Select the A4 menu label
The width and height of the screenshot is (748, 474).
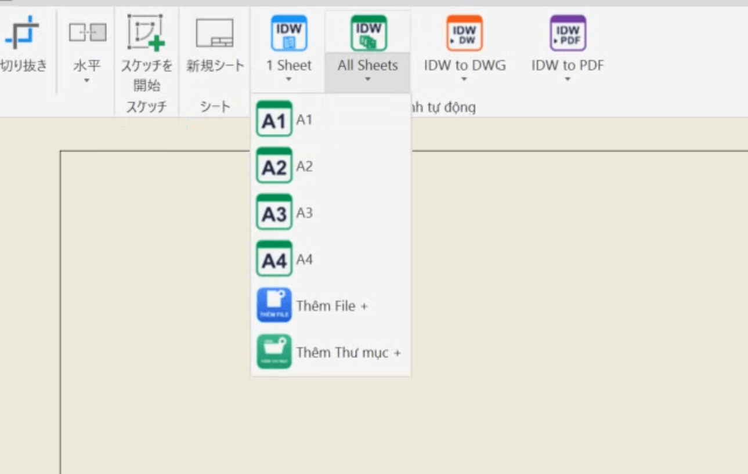point(304,259)
